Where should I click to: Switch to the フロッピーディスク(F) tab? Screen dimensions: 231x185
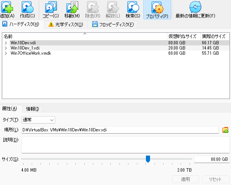click(x=113, y=25)
